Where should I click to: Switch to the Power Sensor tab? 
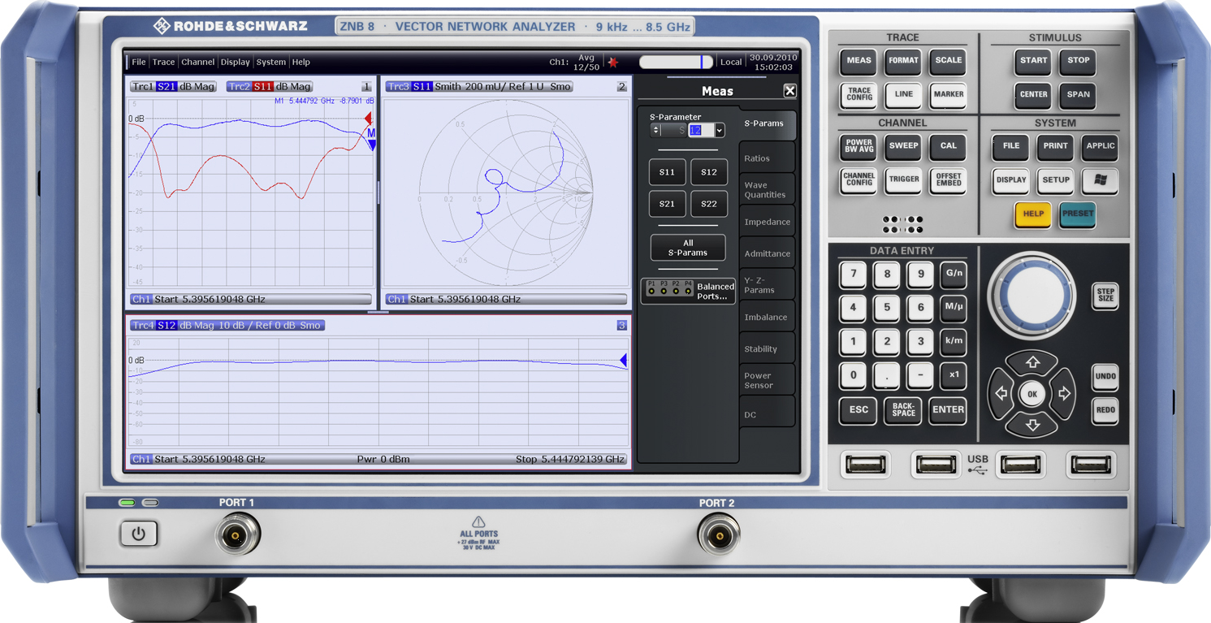click(x=767, y=381)
